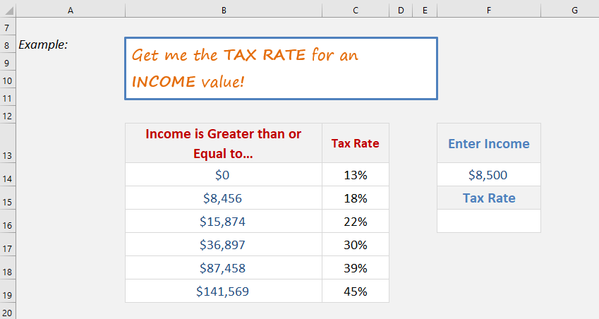Image resolution: width=599 pixels, height=319 pixels.
Task: Select row 14 header
Action: (8, 174)
